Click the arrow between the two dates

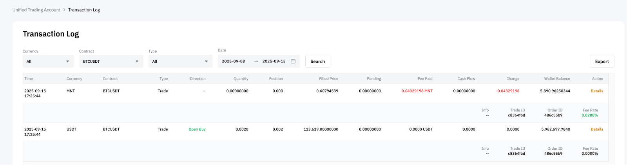coord(256,62)
